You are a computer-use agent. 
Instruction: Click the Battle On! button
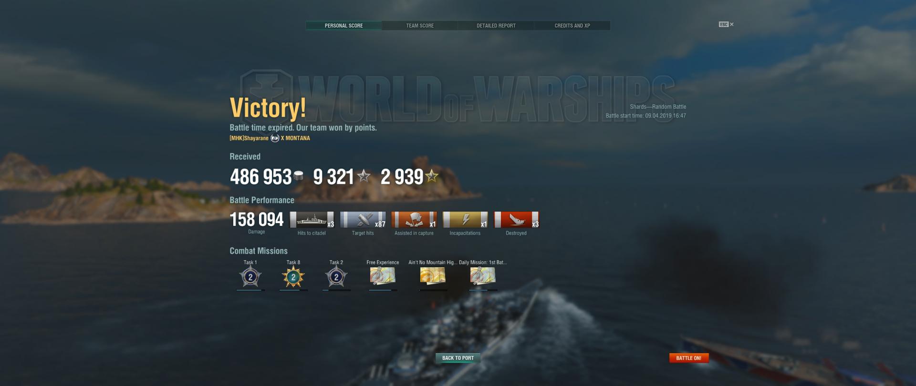pos(689,358)
